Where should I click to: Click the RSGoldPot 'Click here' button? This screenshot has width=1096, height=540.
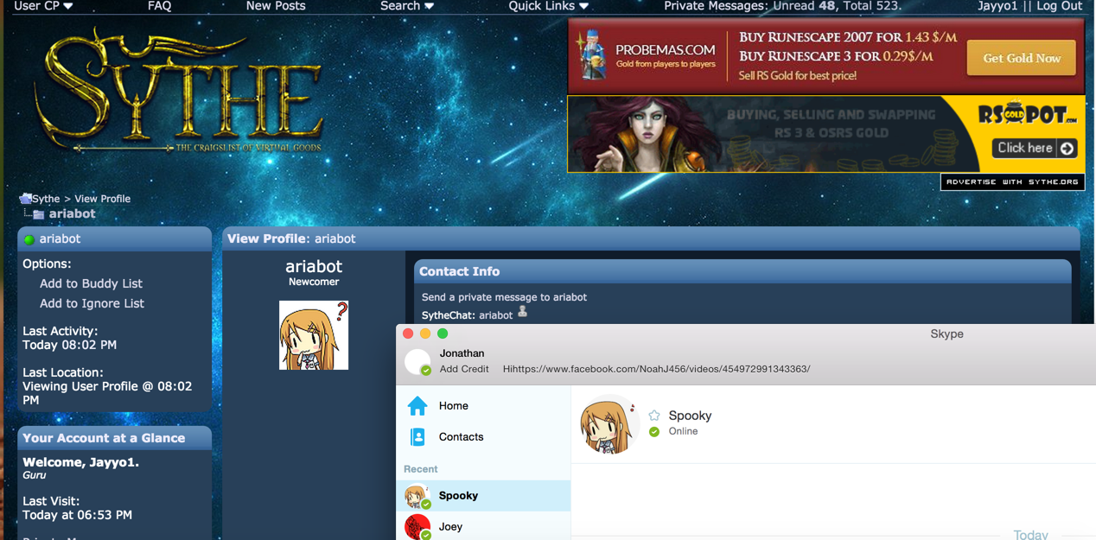coord(1035,148)
